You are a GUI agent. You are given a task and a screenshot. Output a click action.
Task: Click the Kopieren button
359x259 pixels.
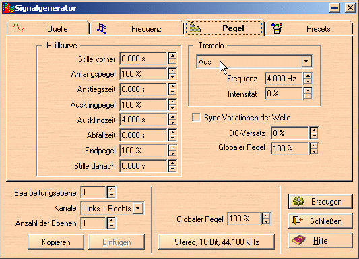point(56,242)
